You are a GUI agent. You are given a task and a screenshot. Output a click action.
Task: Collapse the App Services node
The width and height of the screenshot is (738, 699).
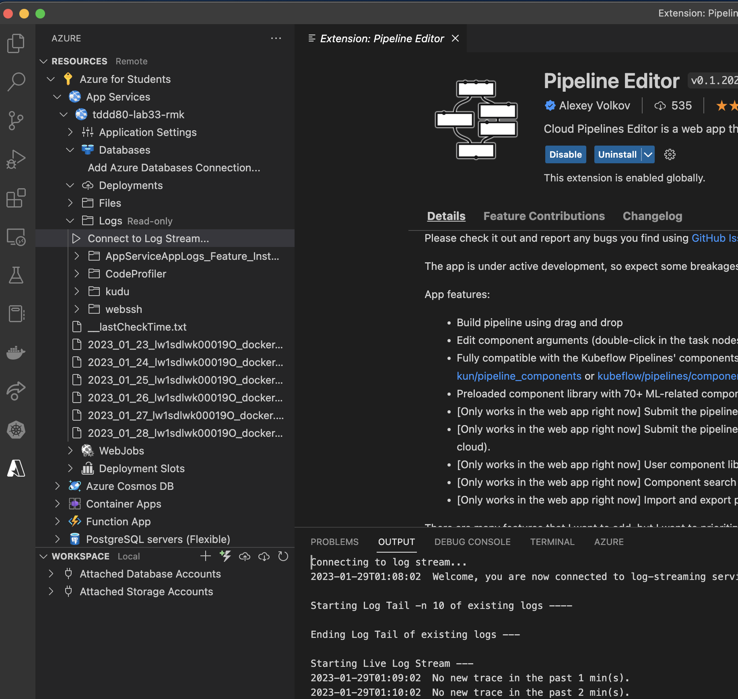click(57, 97)
